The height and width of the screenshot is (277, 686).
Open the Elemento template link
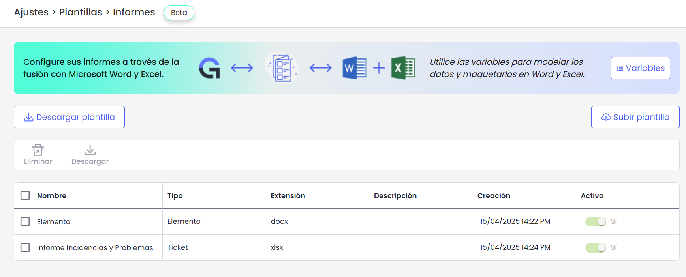[x=54, y=222]
